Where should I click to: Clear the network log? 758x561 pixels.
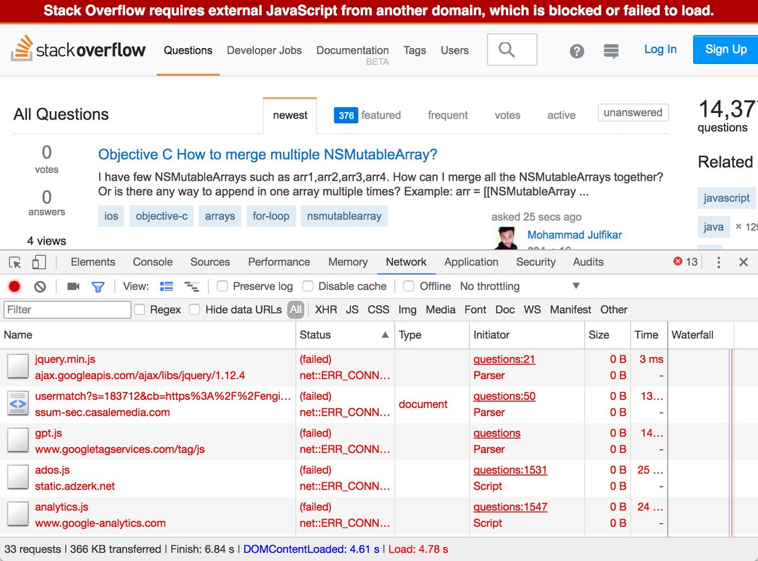click(40, 287)
